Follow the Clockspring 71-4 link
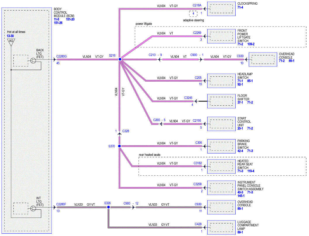The height and width of the screenshot is (236, 309). 240,7
